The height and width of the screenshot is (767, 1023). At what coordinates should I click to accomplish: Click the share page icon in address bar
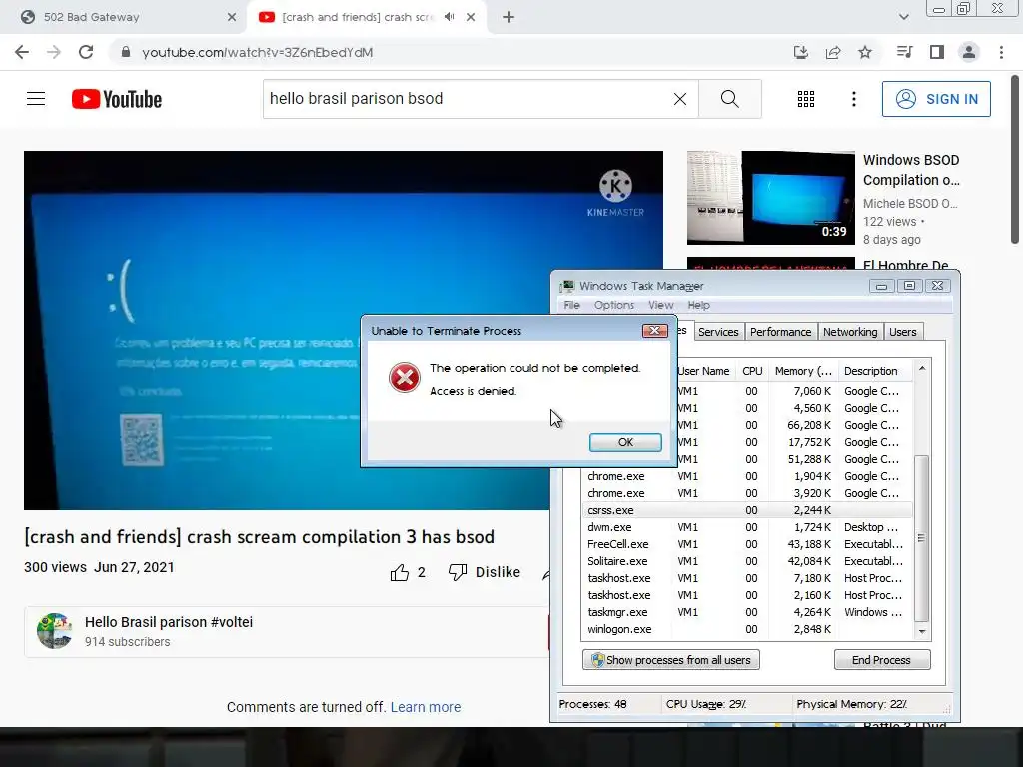(833, 52)
